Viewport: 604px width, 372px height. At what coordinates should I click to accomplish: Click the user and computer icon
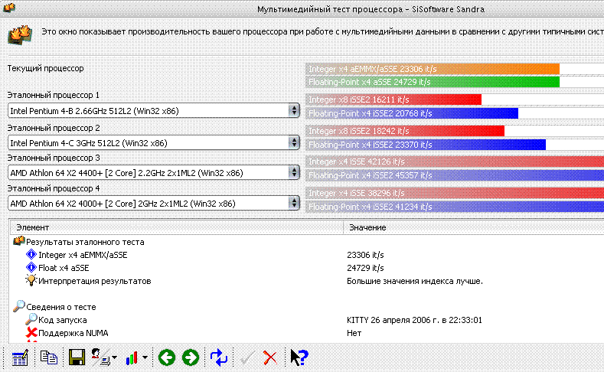click(x=101, y=357)
